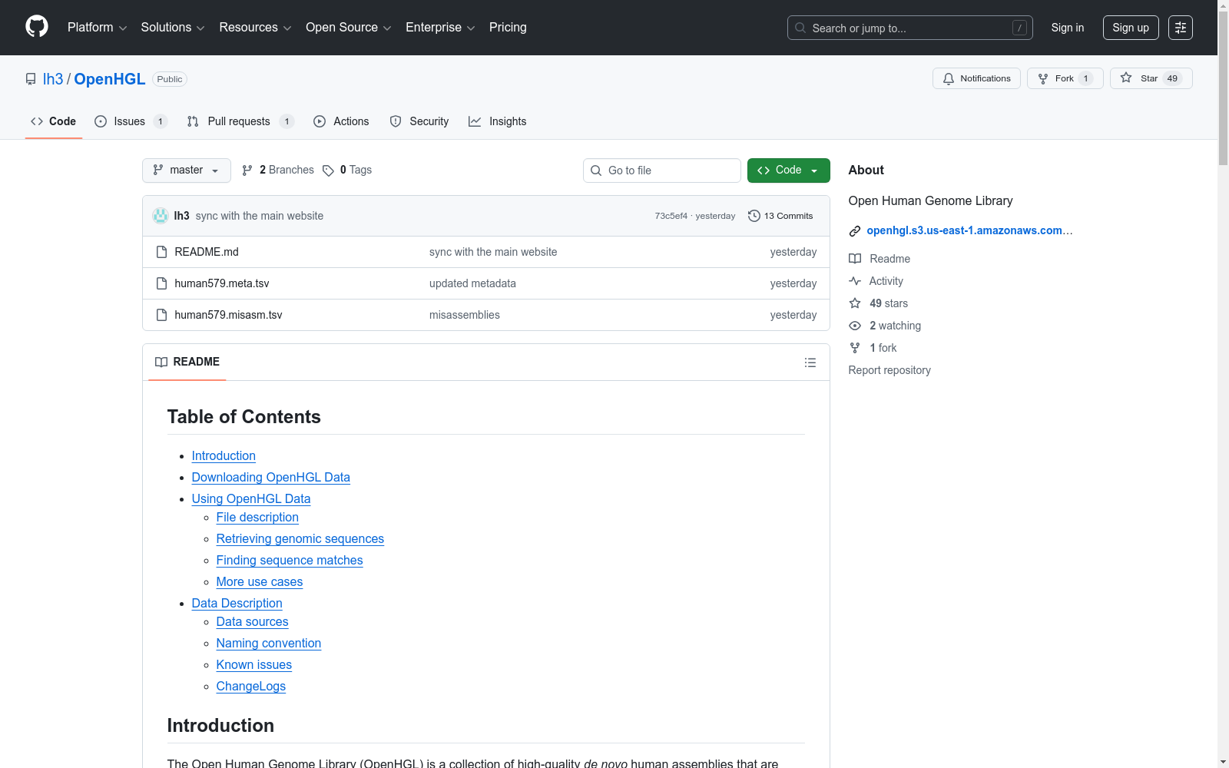Open the openhgl.s3 amazonaws website link
This screenshot has height=768, width=1229.
[969, 230]
